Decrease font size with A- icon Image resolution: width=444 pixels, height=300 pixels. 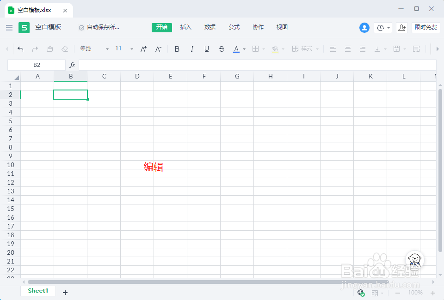(x=158, y=49)
